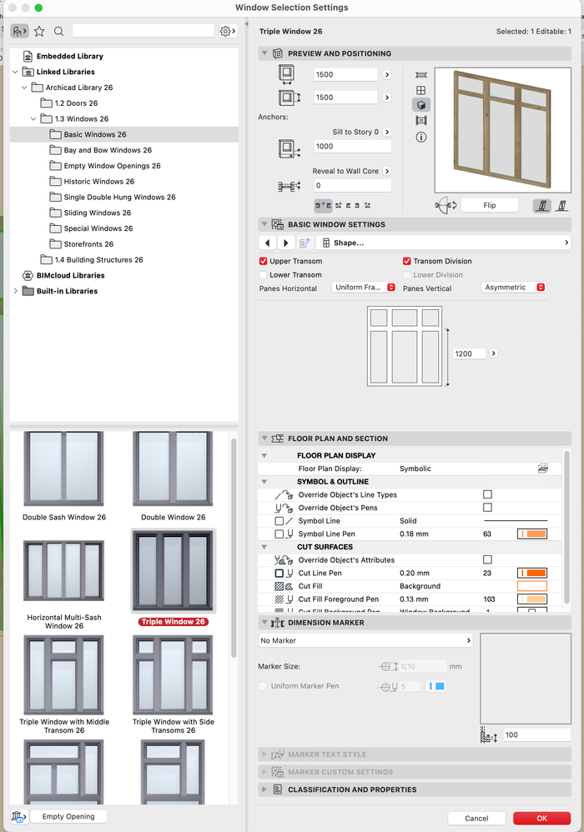
Task: Select 1.2 Doors 26 folder
Action: coord(76,103)
